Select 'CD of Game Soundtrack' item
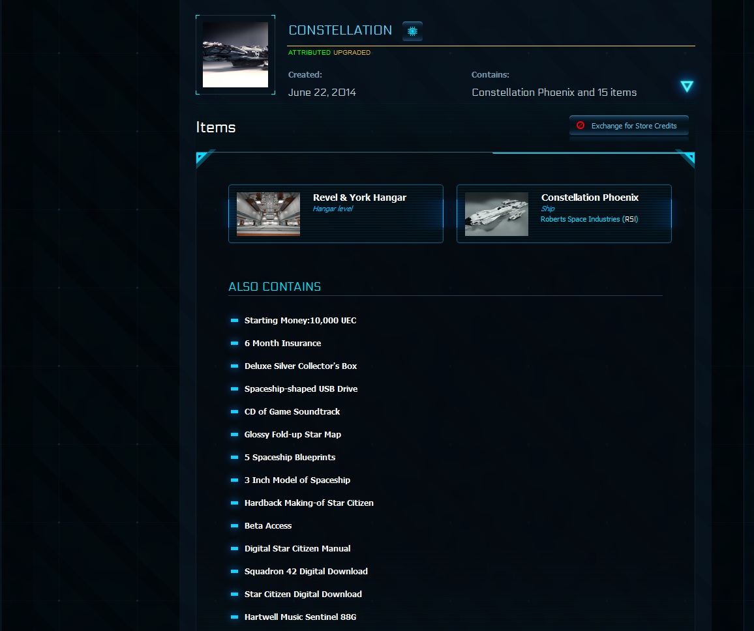The width and height of the screenshot is (754, 631). (x=292, y=412)
